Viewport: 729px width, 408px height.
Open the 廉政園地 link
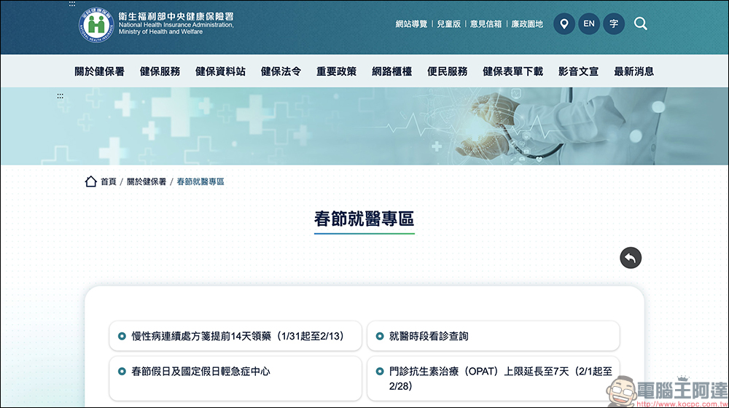(527, 24)
